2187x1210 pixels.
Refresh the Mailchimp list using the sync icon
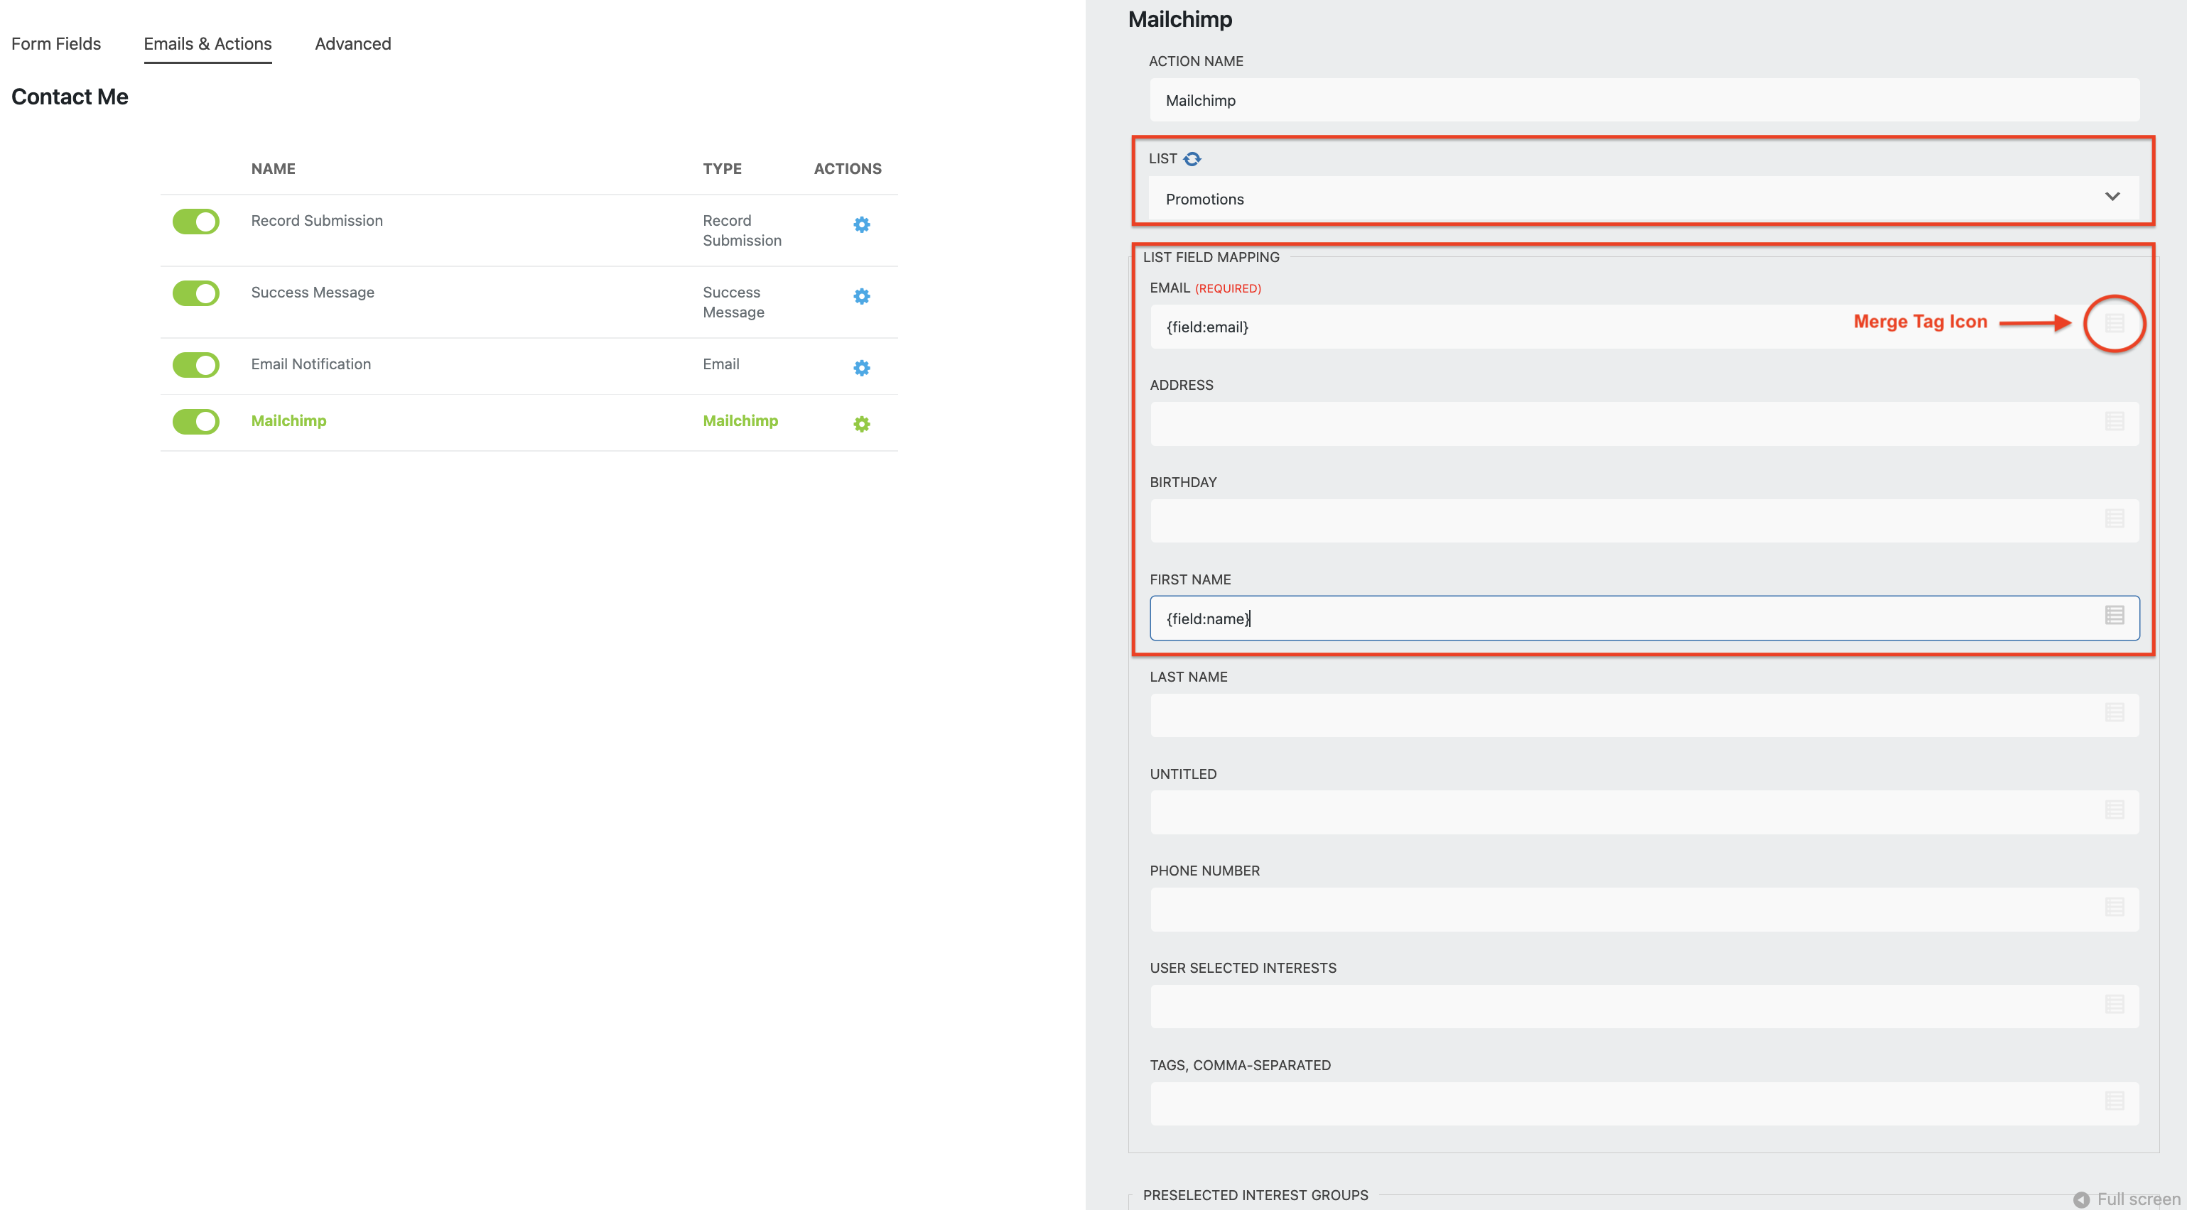(x=1193, y=158)
